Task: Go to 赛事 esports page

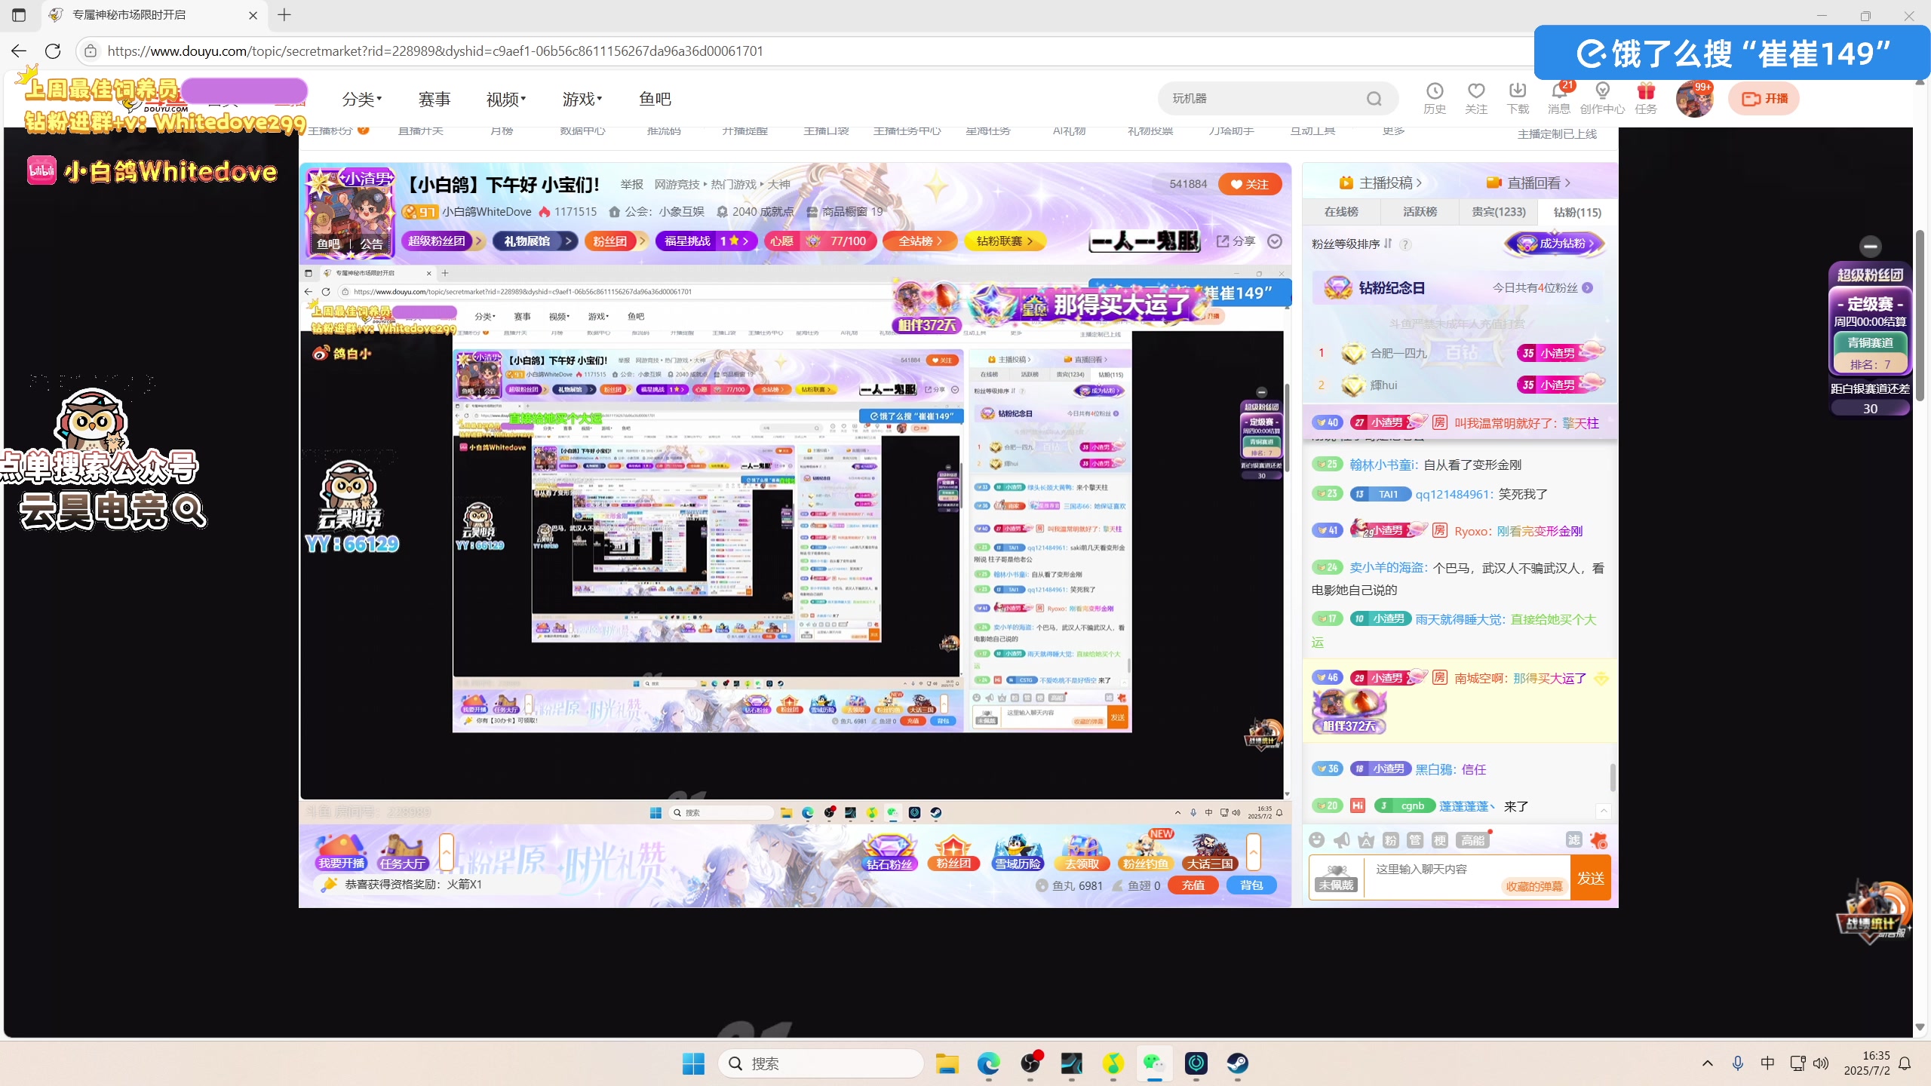Action: [434, 99]
